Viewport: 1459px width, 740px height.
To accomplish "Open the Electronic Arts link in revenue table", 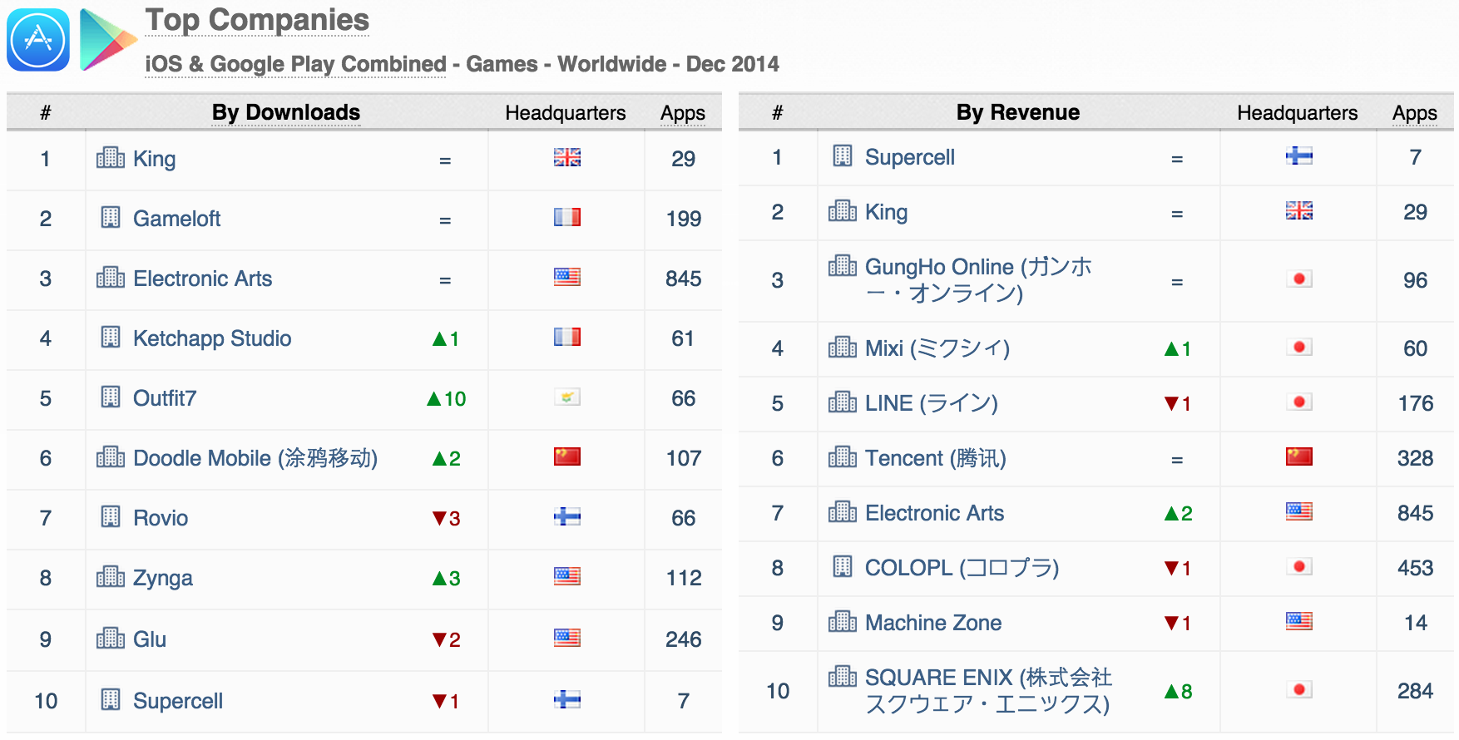I will click(935, 513).
